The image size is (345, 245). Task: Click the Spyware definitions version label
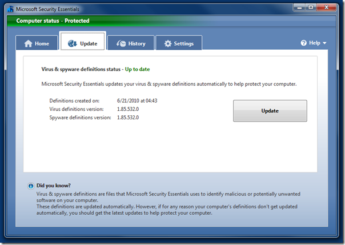point(81,118)
